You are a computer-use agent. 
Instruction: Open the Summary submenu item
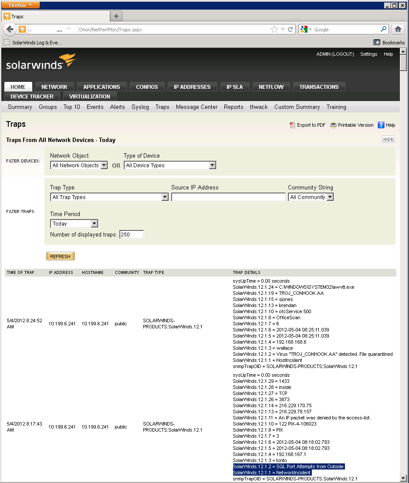pyautogui.click(x=20, y=107)
